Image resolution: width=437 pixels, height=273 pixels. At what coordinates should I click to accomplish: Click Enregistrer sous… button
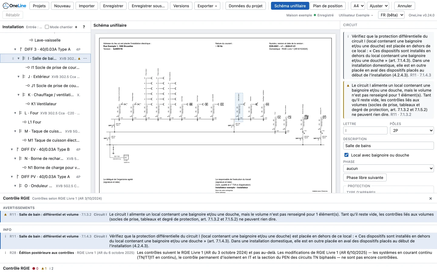tap(148, 6)
